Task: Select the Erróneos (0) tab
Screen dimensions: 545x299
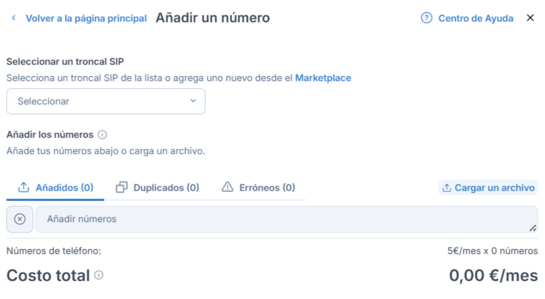Action: point(267,188)
